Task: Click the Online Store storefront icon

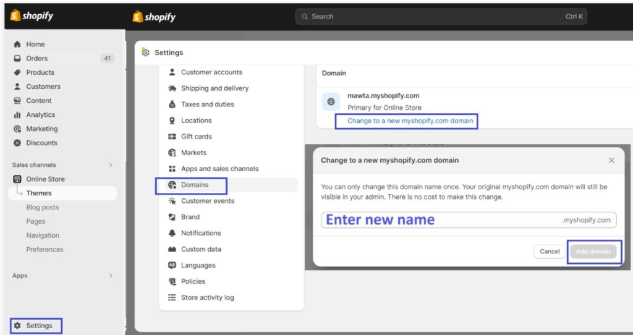Action: [x=17, y=179]
